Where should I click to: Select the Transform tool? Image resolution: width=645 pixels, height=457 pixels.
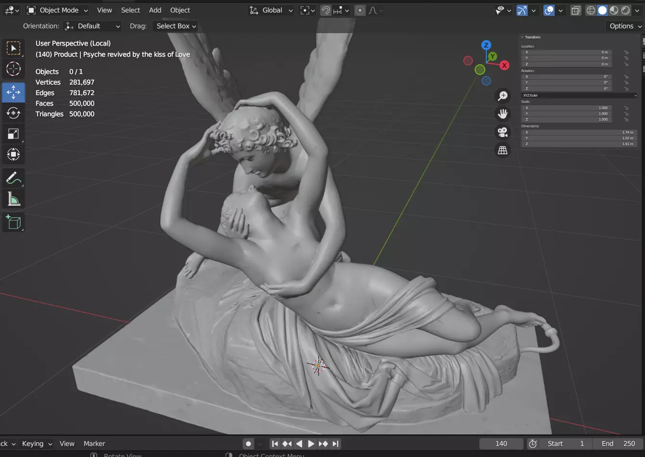coord(13,155)
